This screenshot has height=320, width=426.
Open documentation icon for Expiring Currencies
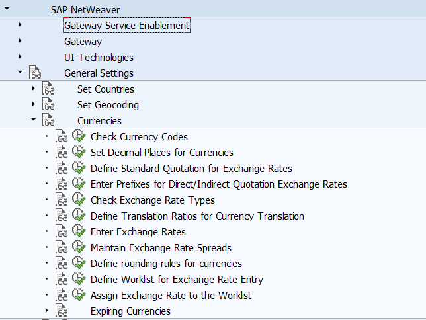62,310
